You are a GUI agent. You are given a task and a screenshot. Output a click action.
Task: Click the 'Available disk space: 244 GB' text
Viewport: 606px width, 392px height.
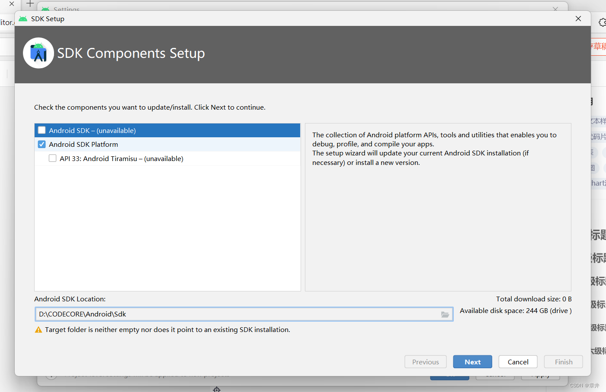(x=516, y=311)
